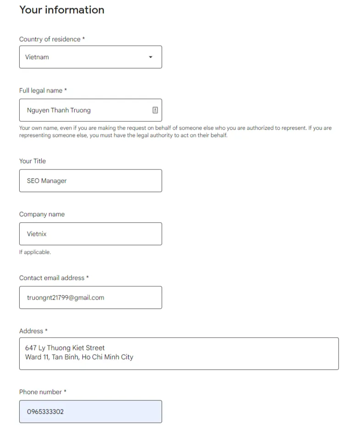Click the Your information heading

pyautogui.click(x=62, y=10)
